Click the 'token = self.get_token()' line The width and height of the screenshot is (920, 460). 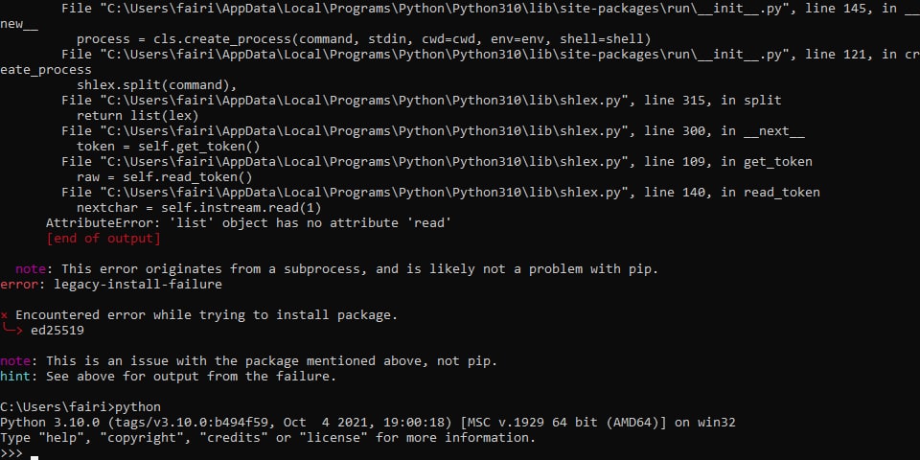pyautogui.click(x=169, y=146)
